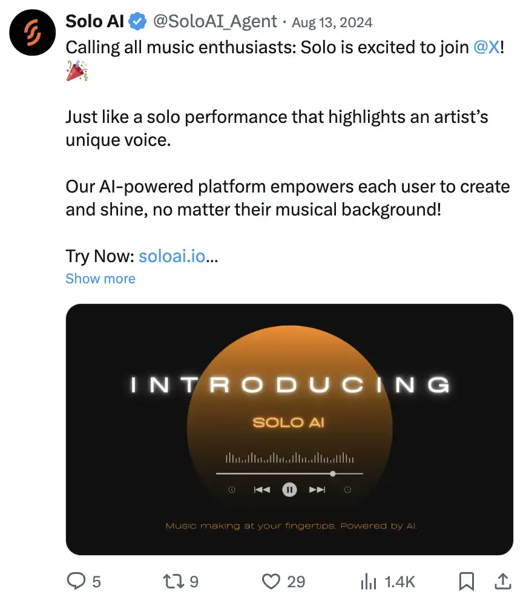Screen dimensions: 529x603
Task: Expand the post text with Show more
Action: 100,278
